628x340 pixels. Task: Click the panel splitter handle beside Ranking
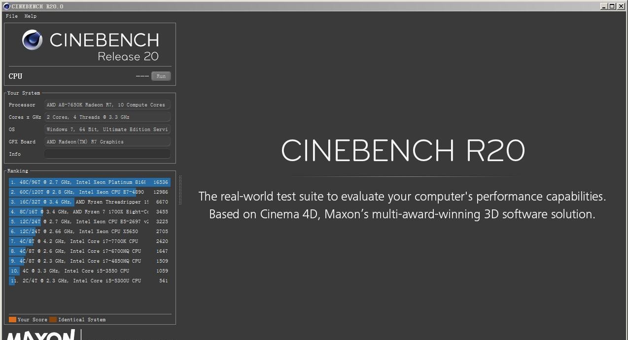(180, 190)
